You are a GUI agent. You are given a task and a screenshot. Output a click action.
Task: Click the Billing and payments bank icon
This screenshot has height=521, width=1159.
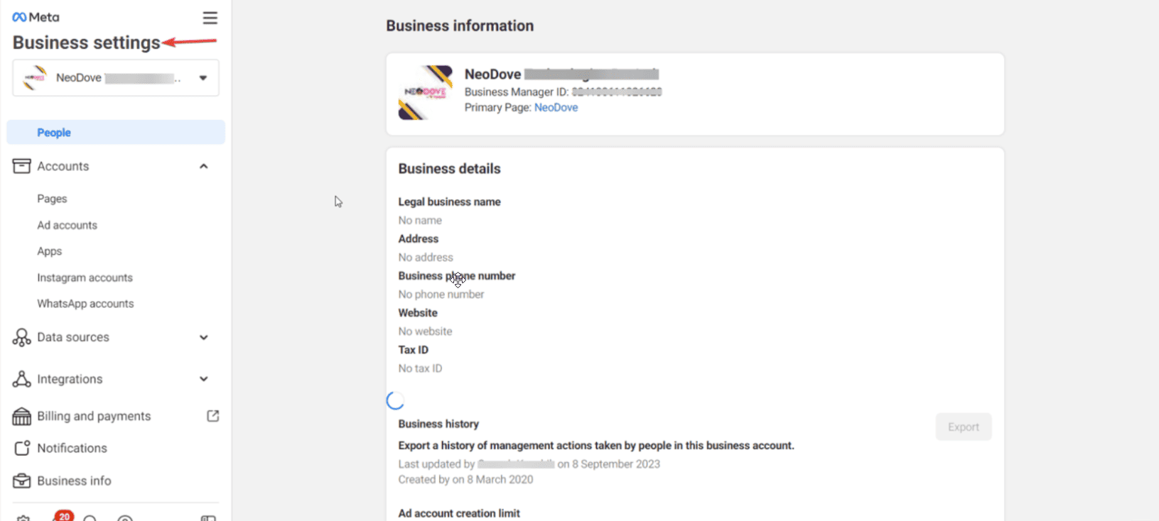[x=22, y=416]
